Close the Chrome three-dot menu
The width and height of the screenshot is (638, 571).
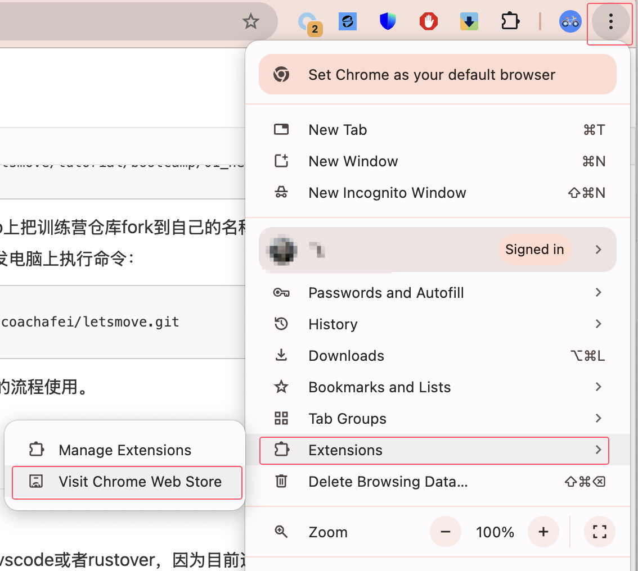coord(610,21)
